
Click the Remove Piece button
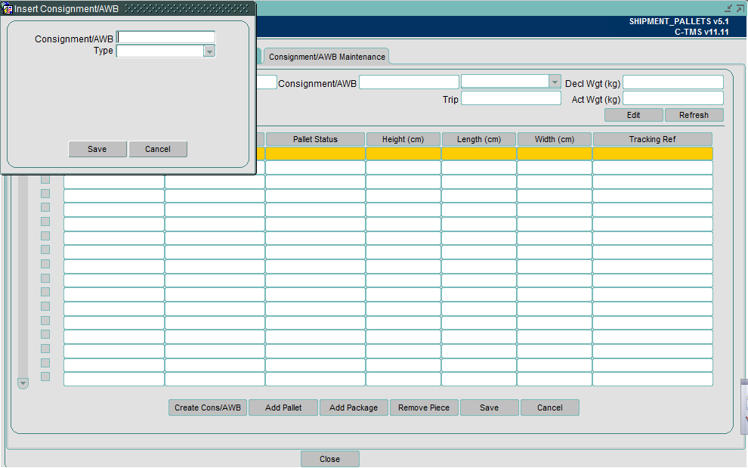(424, 408)
